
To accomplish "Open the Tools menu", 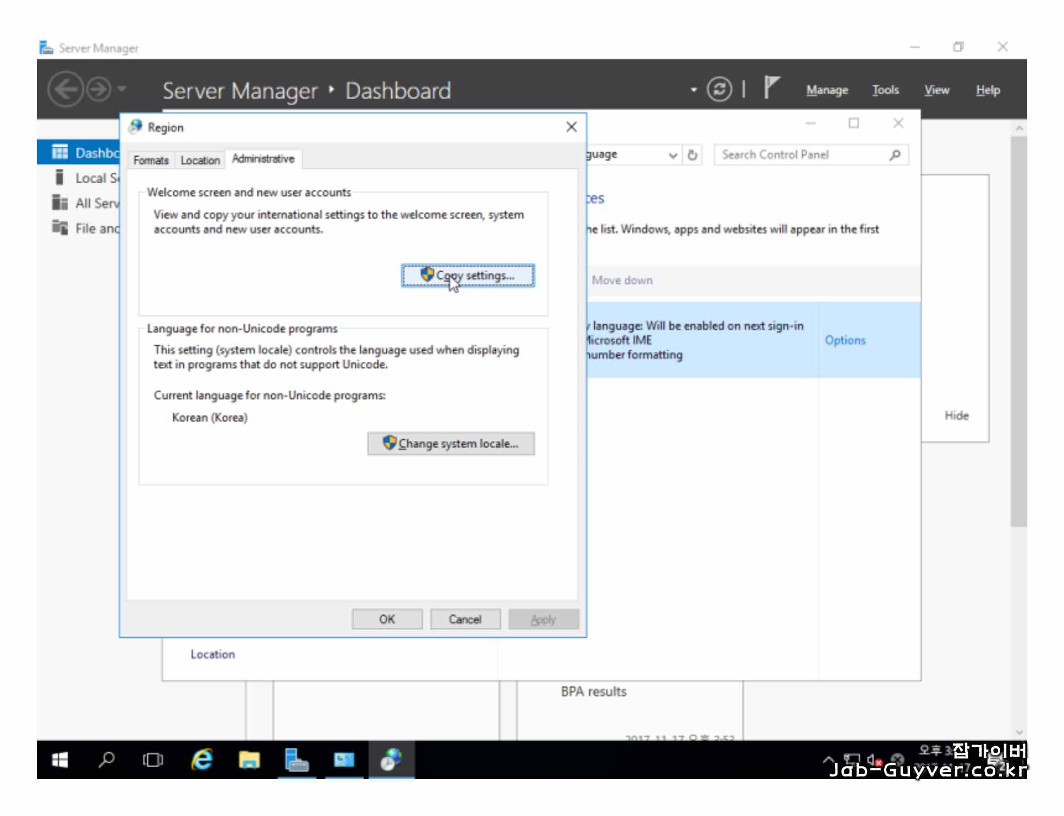I will [885, 90].
